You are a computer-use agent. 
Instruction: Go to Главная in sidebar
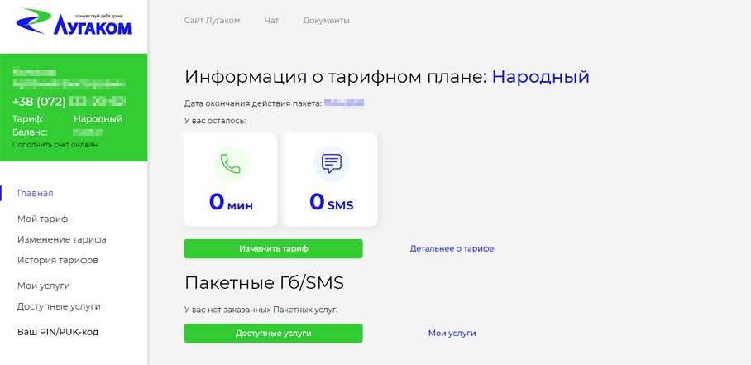pos(35,193)
